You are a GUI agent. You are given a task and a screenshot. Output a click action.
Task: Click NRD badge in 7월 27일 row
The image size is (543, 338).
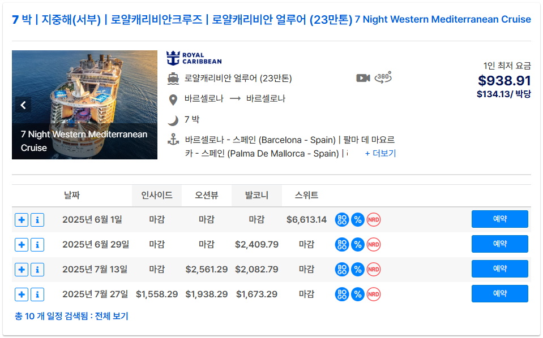[374, 294]
